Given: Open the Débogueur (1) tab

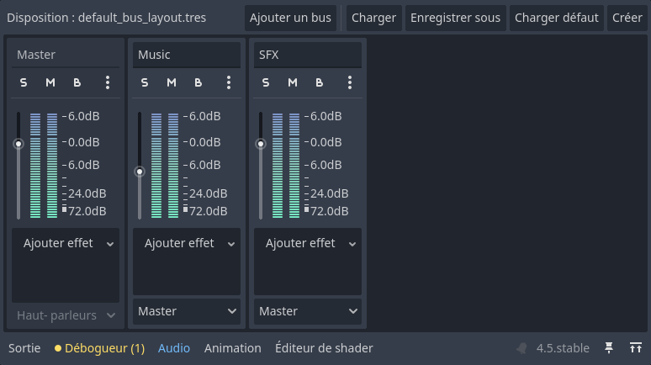Looking at the screenshot, I should click(99, 348).
